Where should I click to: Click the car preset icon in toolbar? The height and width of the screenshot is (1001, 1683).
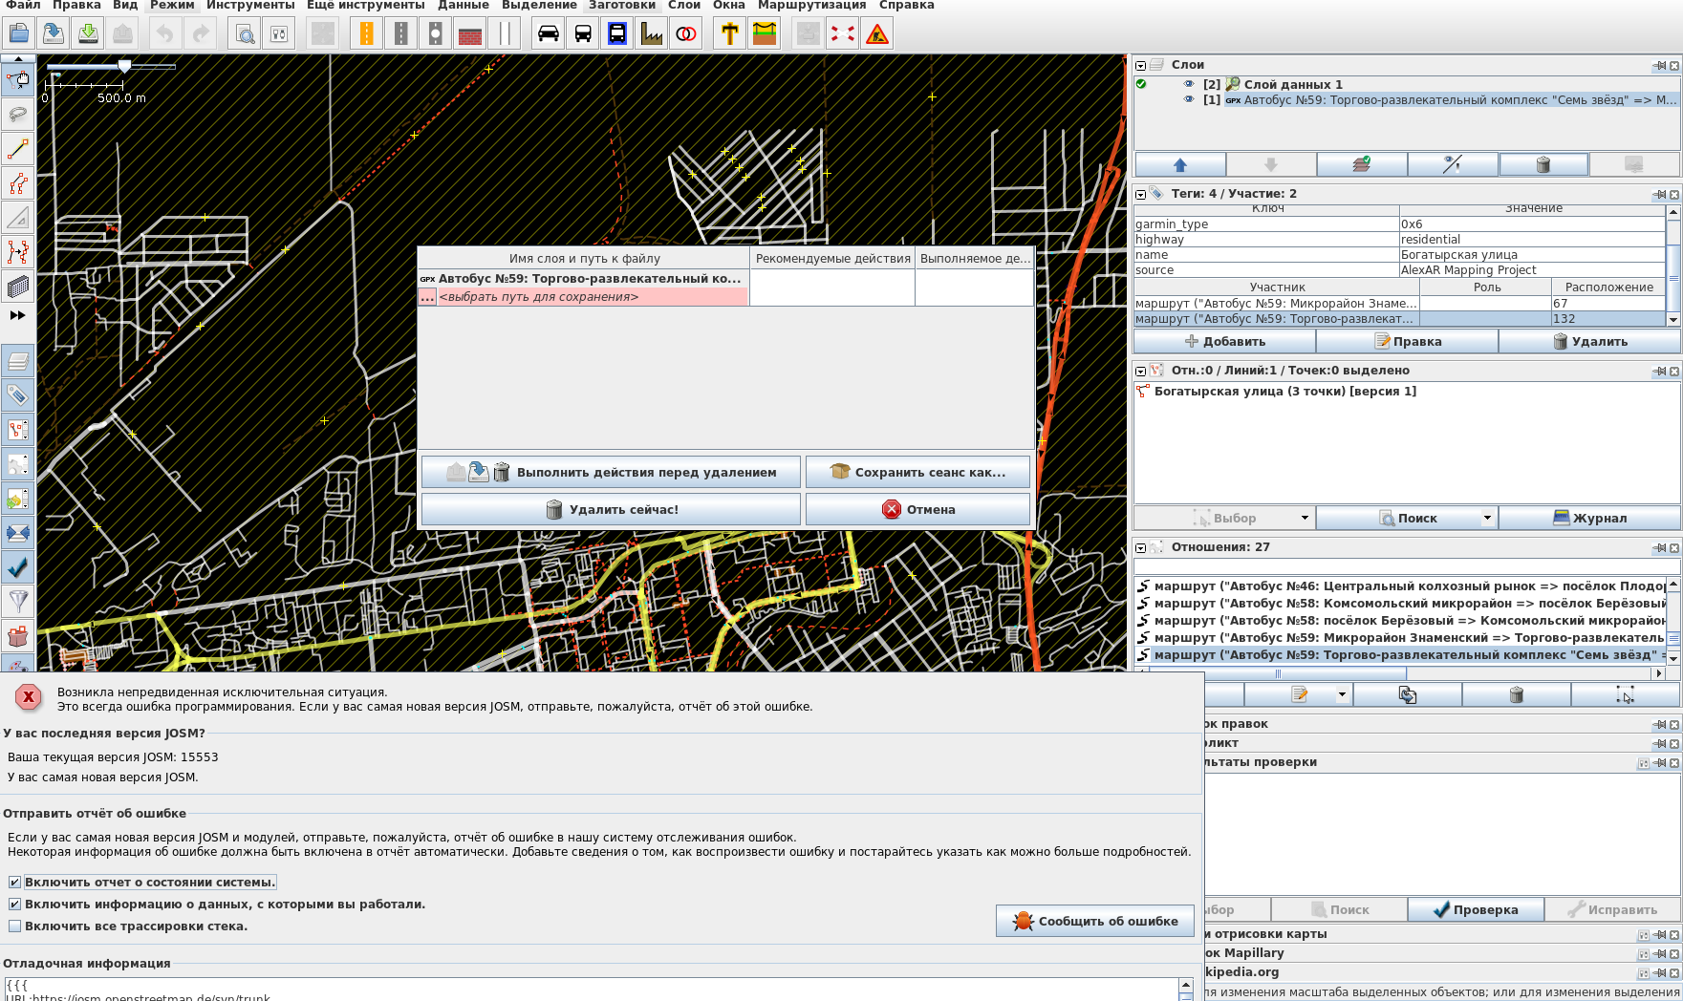click(x=549, y=34)
